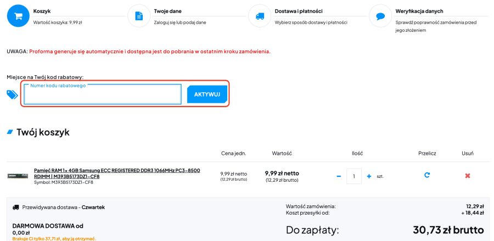Click the discount code tag icon
This screenshot has height=241, width=494.
point(12,94)
